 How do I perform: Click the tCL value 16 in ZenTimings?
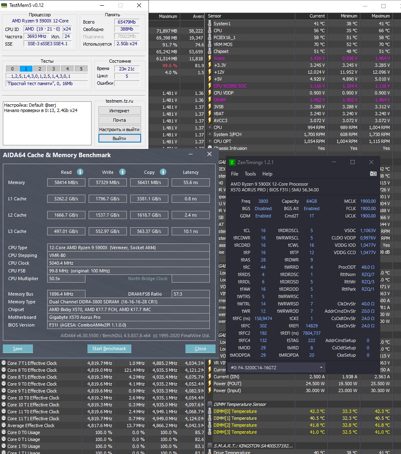coord(263,230)
